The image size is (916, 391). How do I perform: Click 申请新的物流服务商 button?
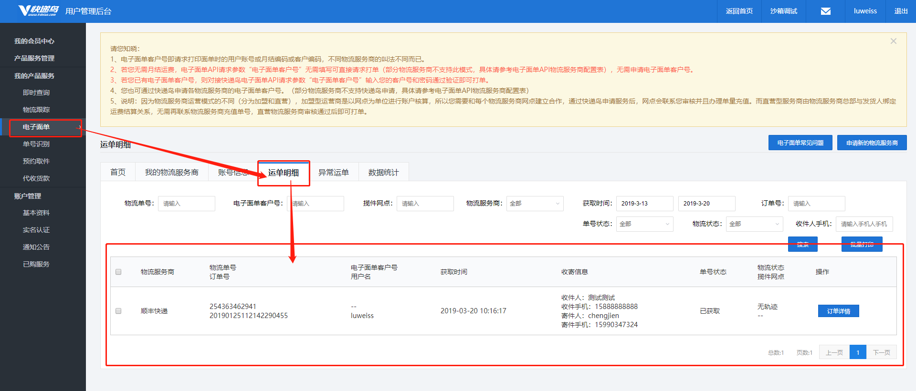[872, 143]
